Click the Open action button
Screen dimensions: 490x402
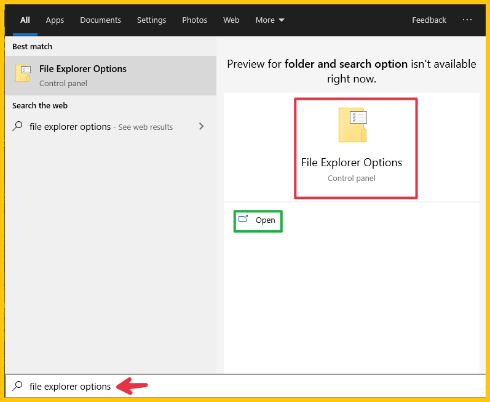(258, 221)
